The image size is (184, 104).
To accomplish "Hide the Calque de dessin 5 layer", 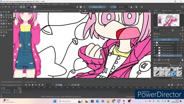I will point(154,50).
